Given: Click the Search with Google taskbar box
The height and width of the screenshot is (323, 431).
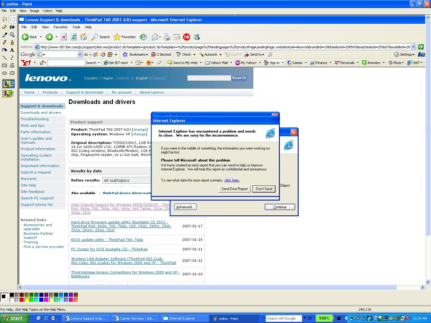Looking at the screenshot, I should (284, 318).
